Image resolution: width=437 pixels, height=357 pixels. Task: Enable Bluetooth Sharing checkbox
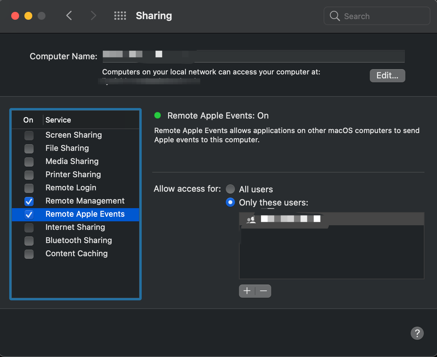(29, 241)
